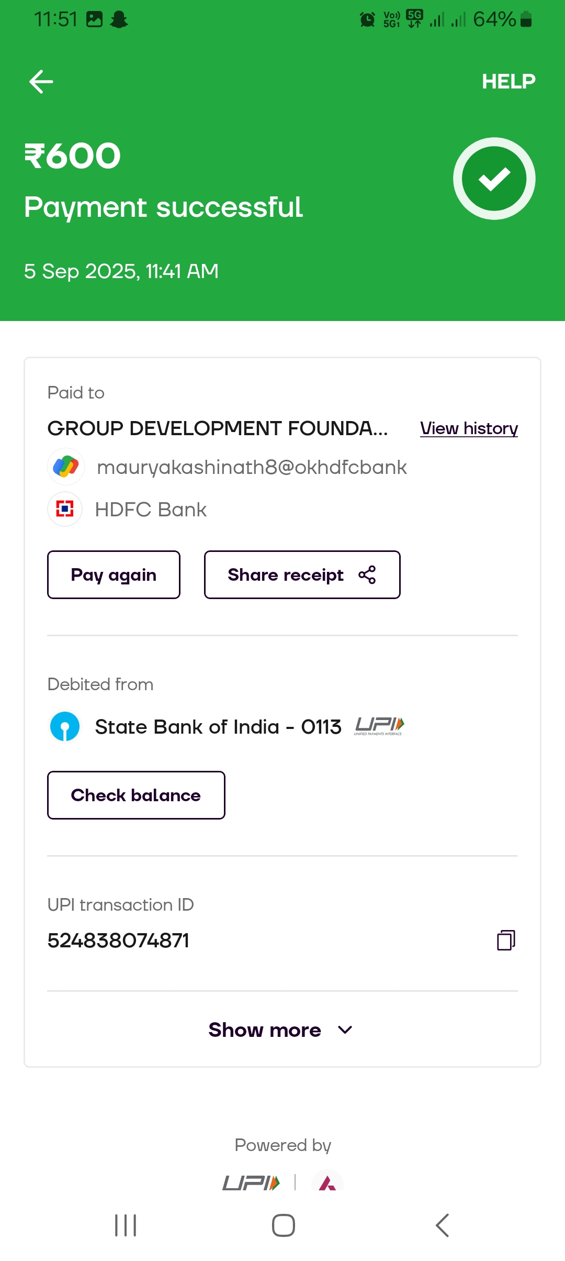Tap the green payment success checkmark
The width and height of the screenshot is (565, 1261).
coord(494,179)
